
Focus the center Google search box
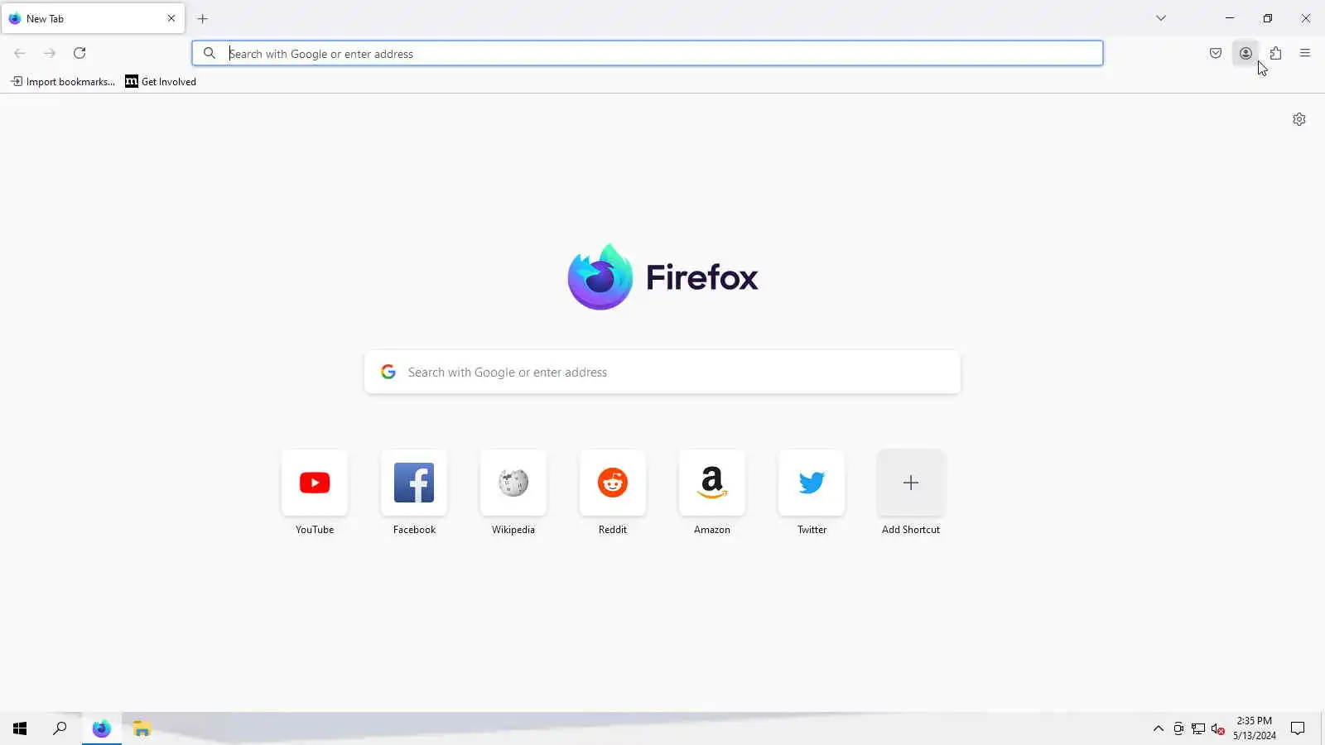tap(662, 372)
